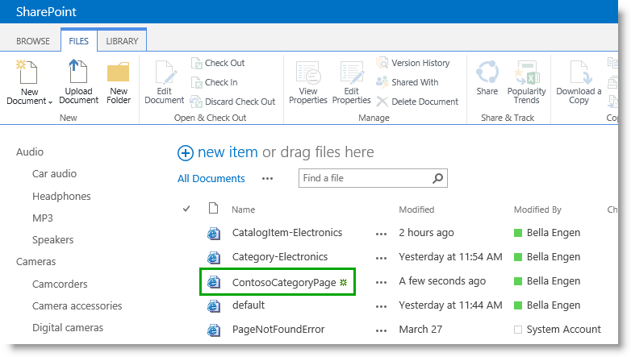Open the New Document dropdown arrow

50,102
